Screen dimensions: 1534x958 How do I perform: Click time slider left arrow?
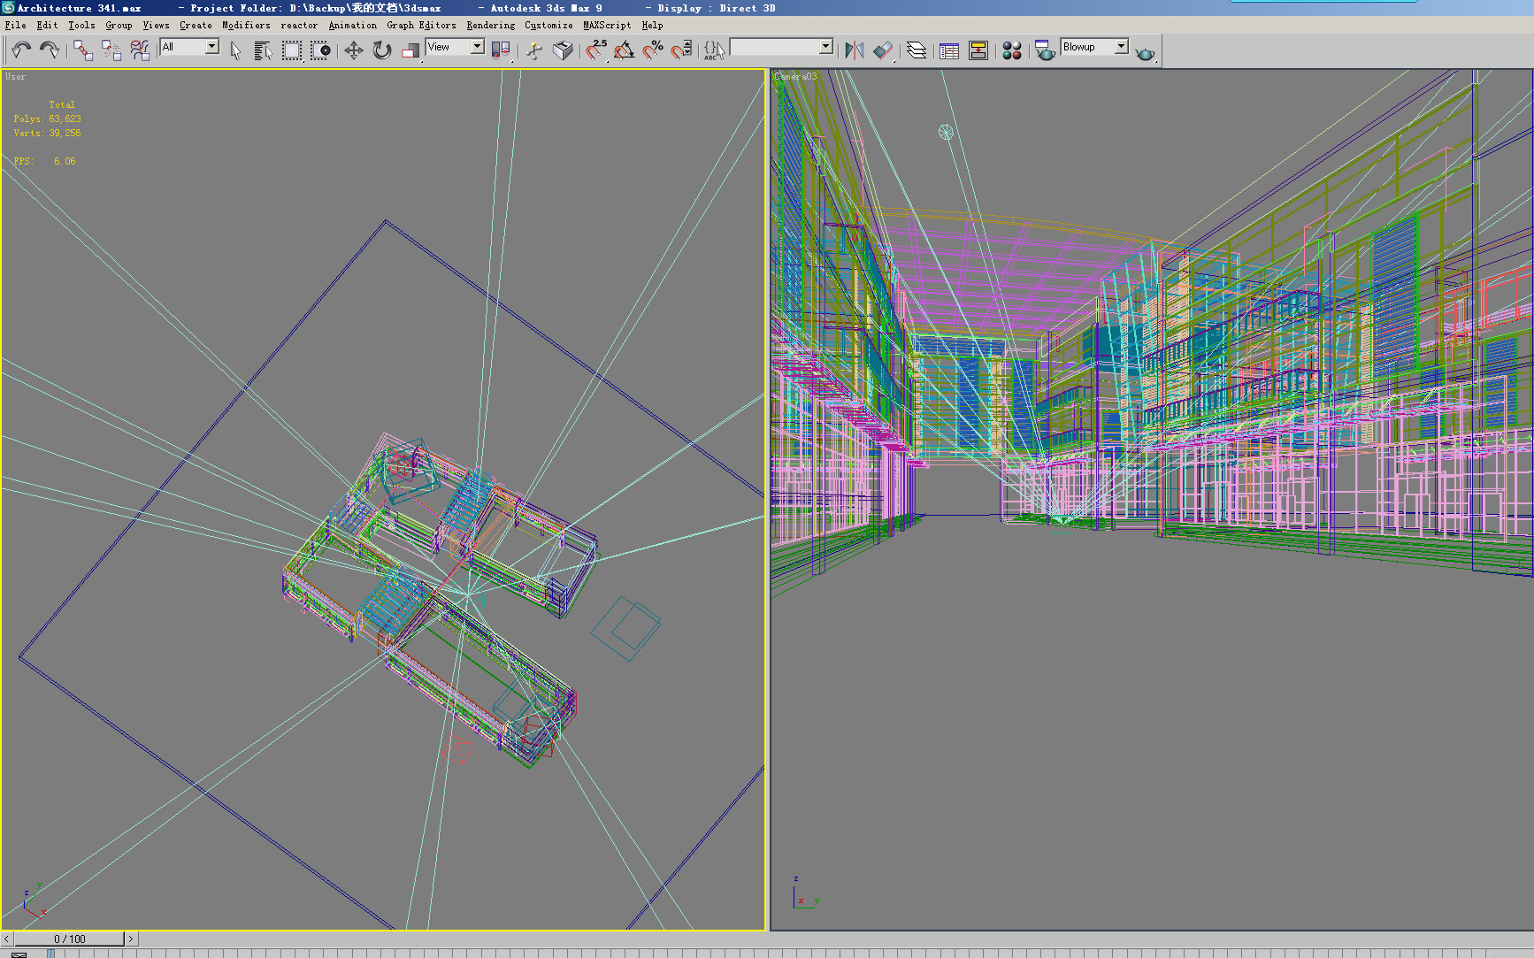click(7, 939)
